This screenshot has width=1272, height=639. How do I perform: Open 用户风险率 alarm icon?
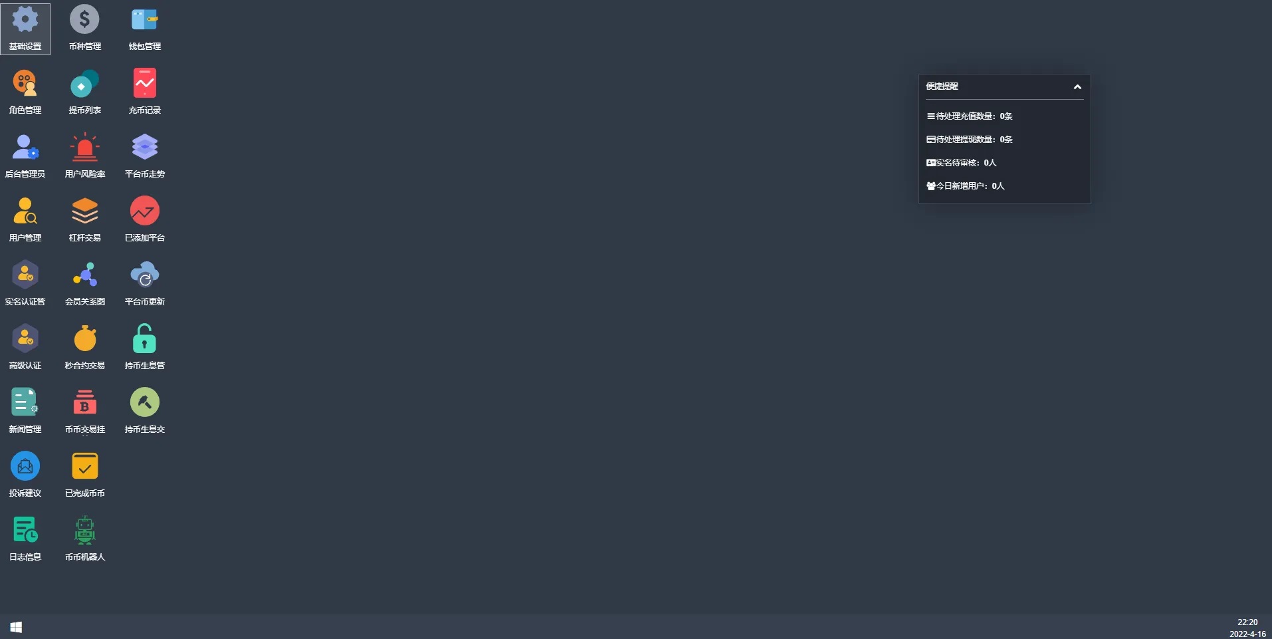click(84, 148)
